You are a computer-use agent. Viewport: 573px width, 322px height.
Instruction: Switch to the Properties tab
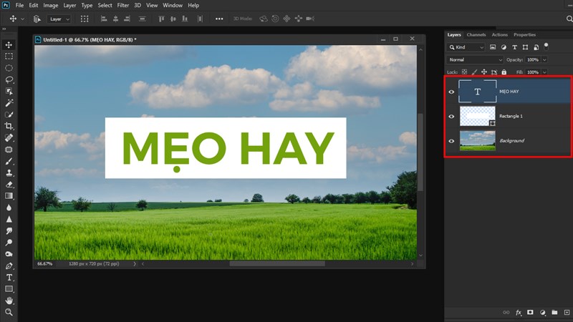pyautogui.click(x=524, y=34)
